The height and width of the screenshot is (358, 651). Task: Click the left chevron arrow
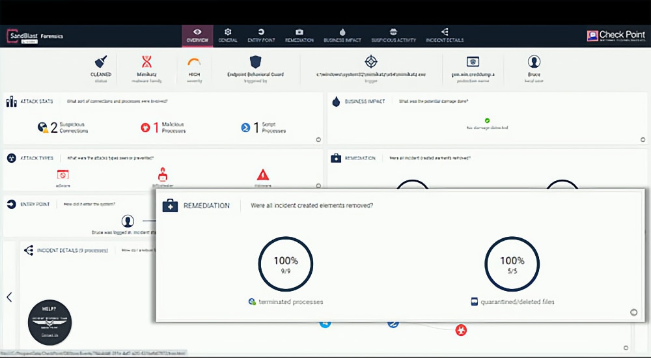(x=9, y=297)
